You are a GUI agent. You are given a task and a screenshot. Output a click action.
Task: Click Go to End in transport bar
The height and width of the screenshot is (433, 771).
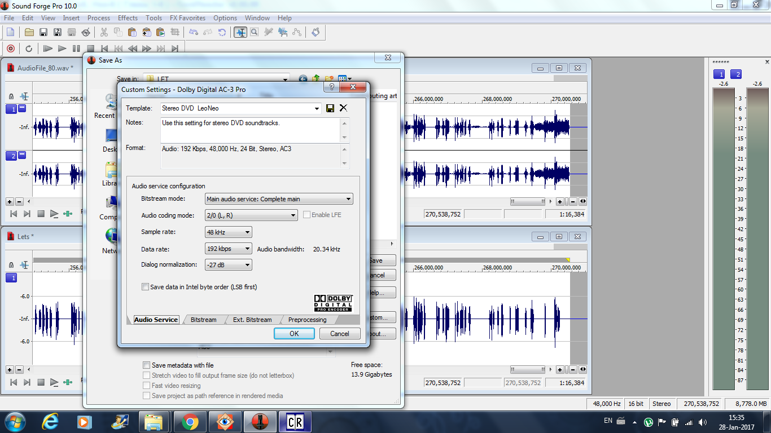point(175,48)
